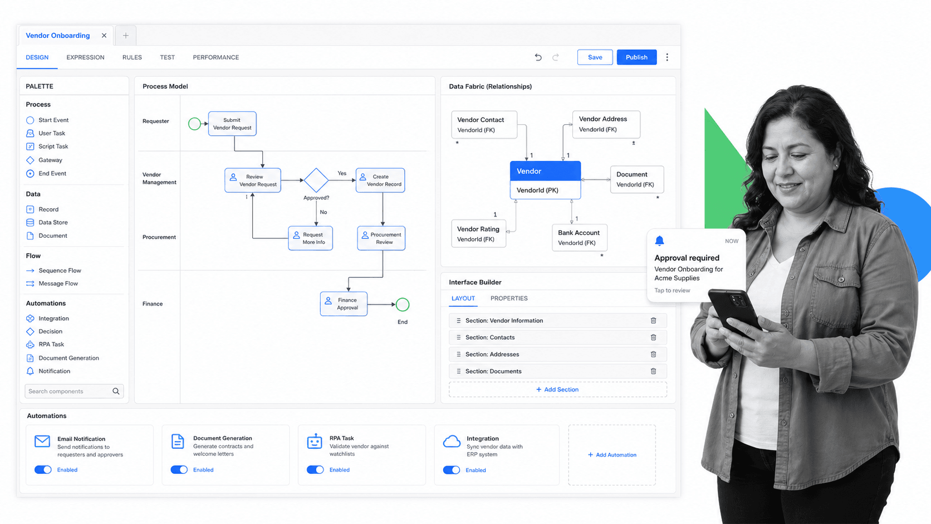
Task: Pick the User Task palette icon
Action: pos(30,134)
